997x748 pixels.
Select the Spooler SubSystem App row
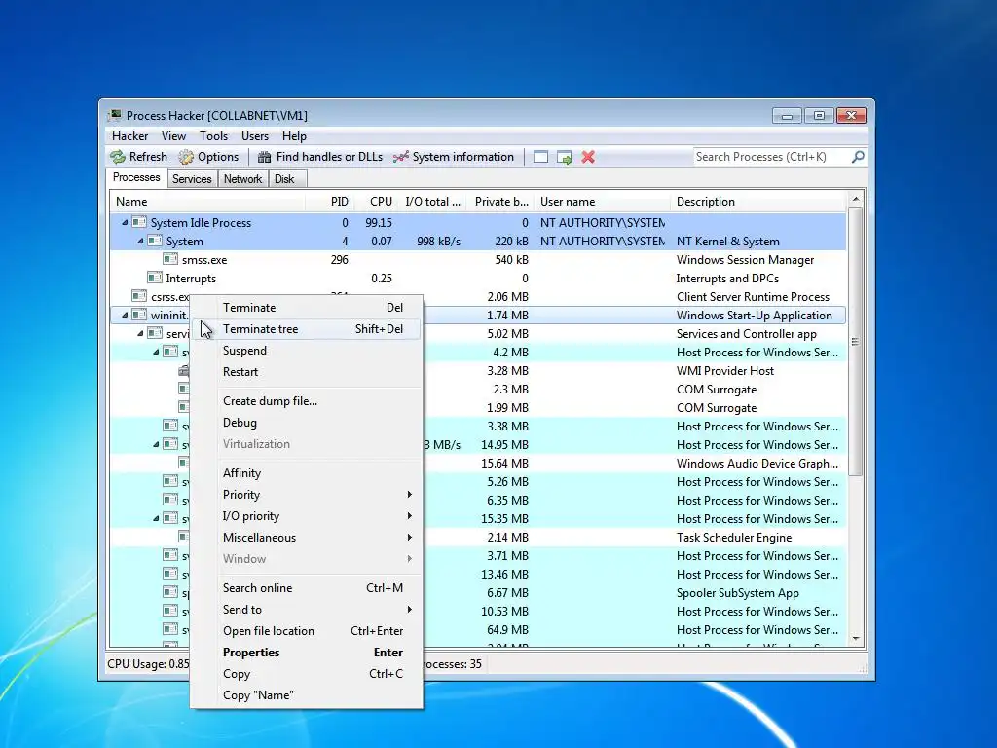[x=478, y=593]
